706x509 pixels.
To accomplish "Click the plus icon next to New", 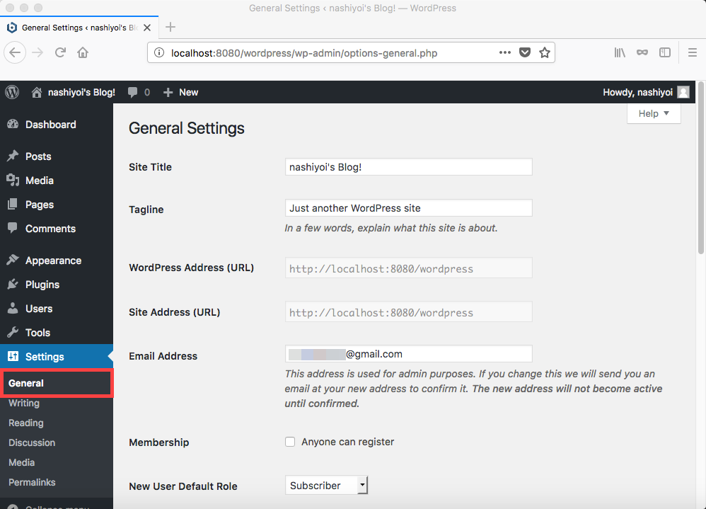I will (x=168, y=92).
